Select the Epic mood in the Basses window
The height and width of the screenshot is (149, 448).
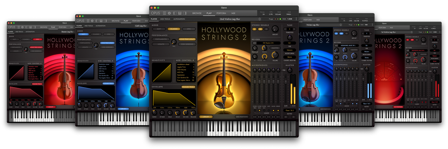37,39
